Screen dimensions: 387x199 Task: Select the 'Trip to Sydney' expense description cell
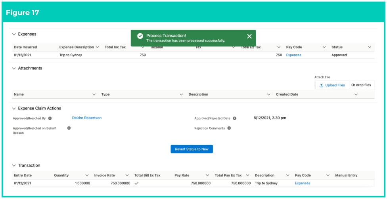[71, 55]
